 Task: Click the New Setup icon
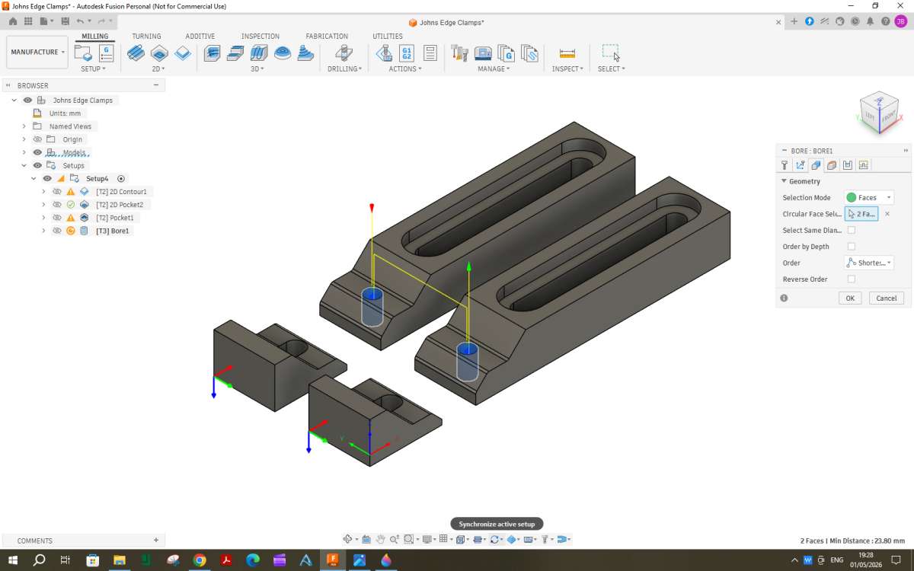coord(83,53)
